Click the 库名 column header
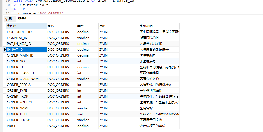Image resolution: width=263 pixels, height=132 pixels. tap(119, 26)
